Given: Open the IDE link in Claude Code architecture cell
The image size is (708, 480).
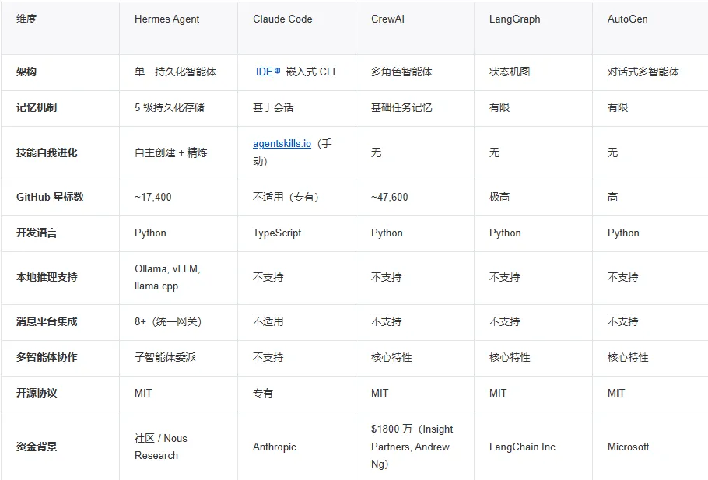Looking at the screenshot, I should click(x=268, y=72).
